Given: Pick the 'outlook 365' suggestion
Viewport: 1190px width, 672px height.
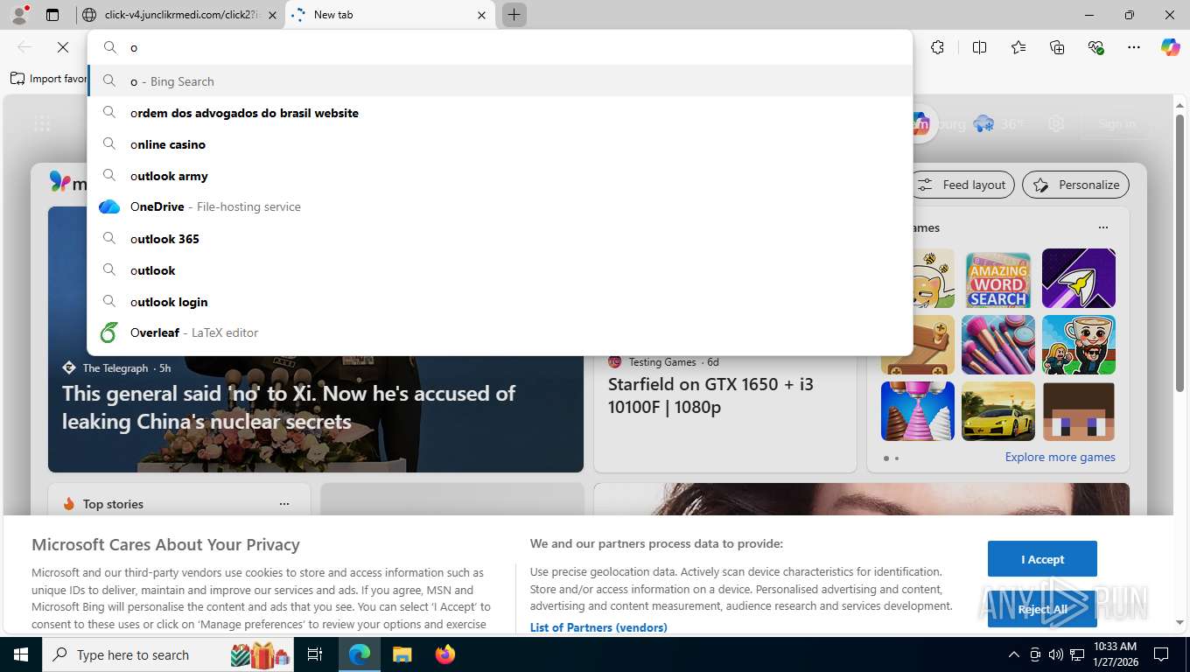Looking at the screenshot, I should 500,239.
